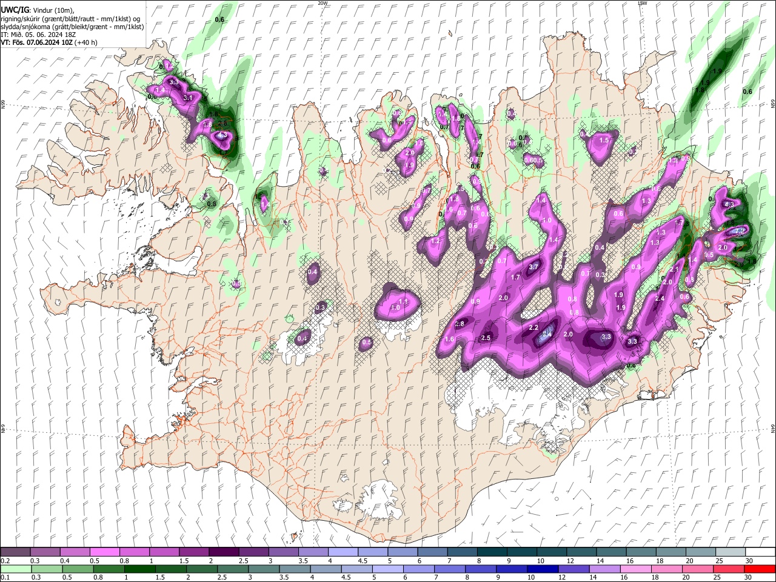Viewport: 776px width, 582px height.
Task: Click the pale pink 16–18 swatch, bottom legend row
Action: tap(635, 569)
